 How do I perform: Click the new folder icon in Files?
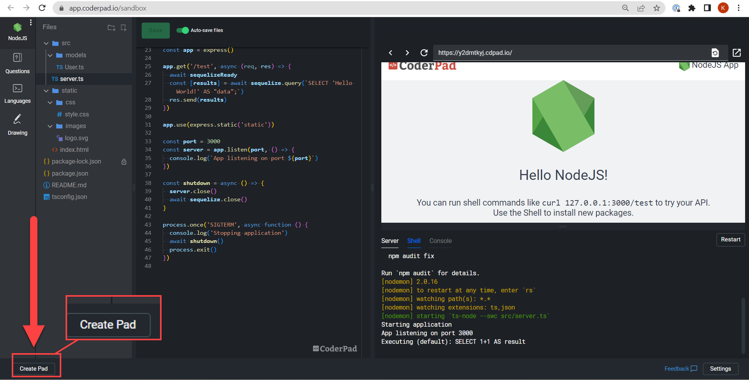[111, 28]
